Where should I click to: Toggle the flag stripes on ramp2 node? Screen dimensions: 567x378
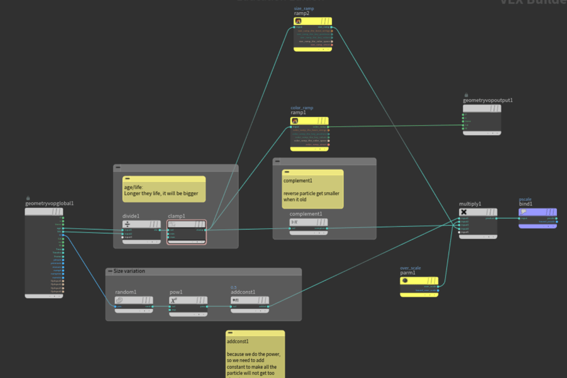coord(326,22)
